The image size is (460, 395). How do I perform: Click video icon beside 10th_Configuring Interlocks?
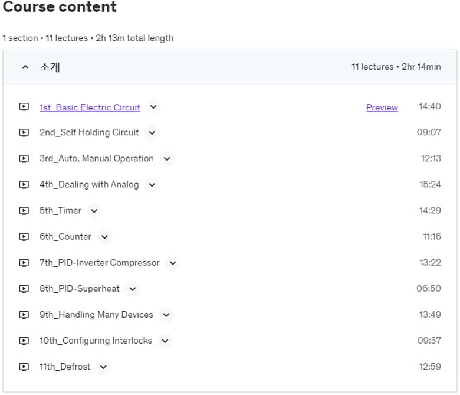[24, 341]
